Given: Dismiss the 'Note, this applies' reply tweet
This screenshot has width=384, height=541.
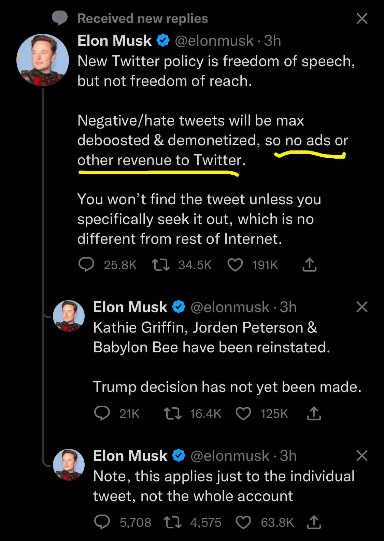Looking at the screenshot, I should click(362, 456).
